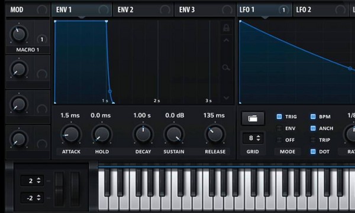Select the LFO 1 tab
The width and height of the screenshot is (355, 213).
264,10
